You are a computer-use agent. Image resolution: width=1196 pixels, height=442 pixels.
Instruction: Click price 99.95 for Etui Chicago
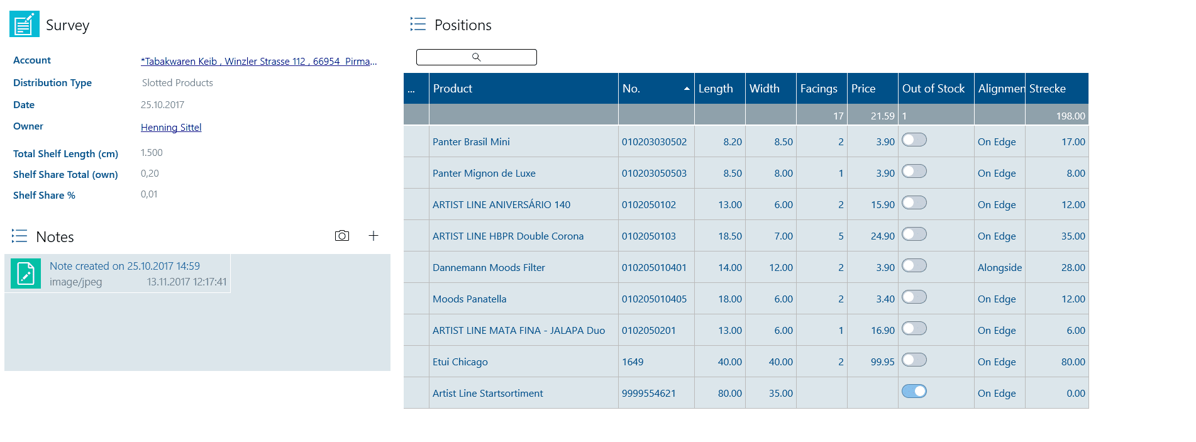click(883, 362)
